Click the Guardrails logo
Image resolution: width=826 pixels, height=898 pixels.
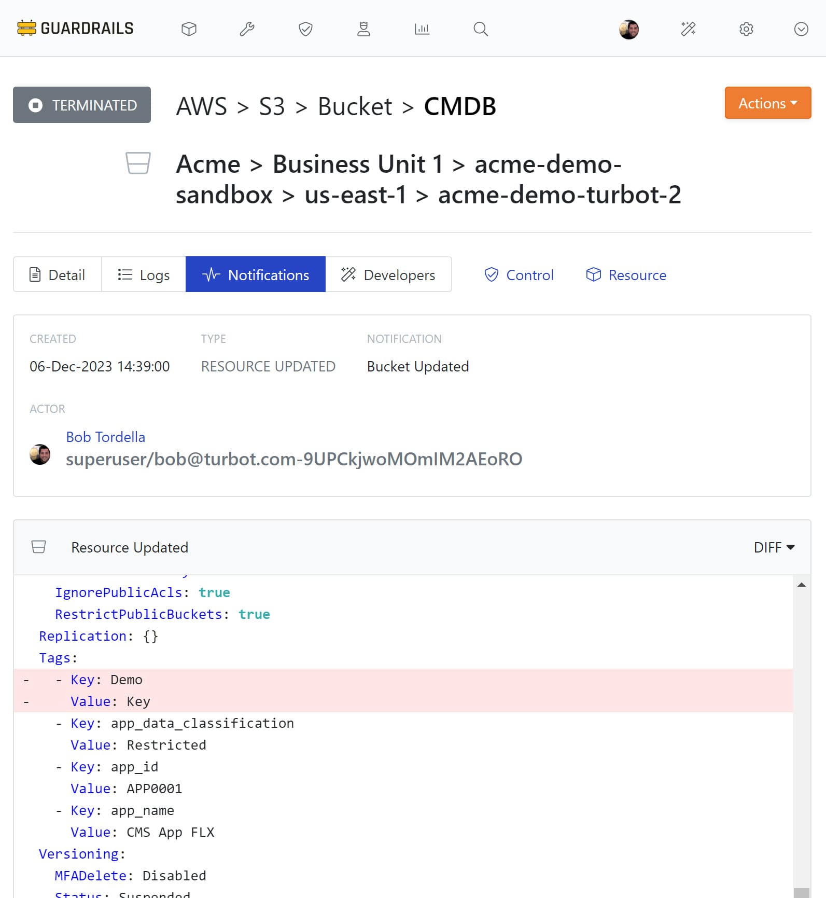click(x=75, y=28)
